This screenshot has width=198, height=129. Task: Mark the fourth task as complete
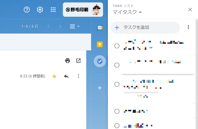coord(117,111)
